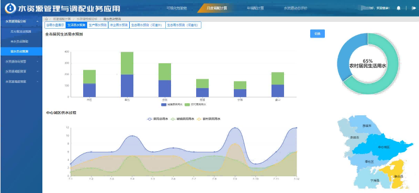Open 农业需水预测 sub-tab
Screen dimensions: 419x193
[x=119, y=25]
